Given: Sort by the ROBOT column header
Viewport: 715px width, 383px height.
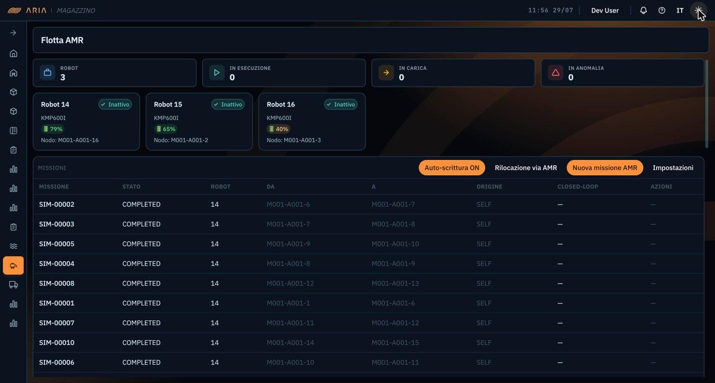Looking at the screenshot, I should [x=221, y=186].
